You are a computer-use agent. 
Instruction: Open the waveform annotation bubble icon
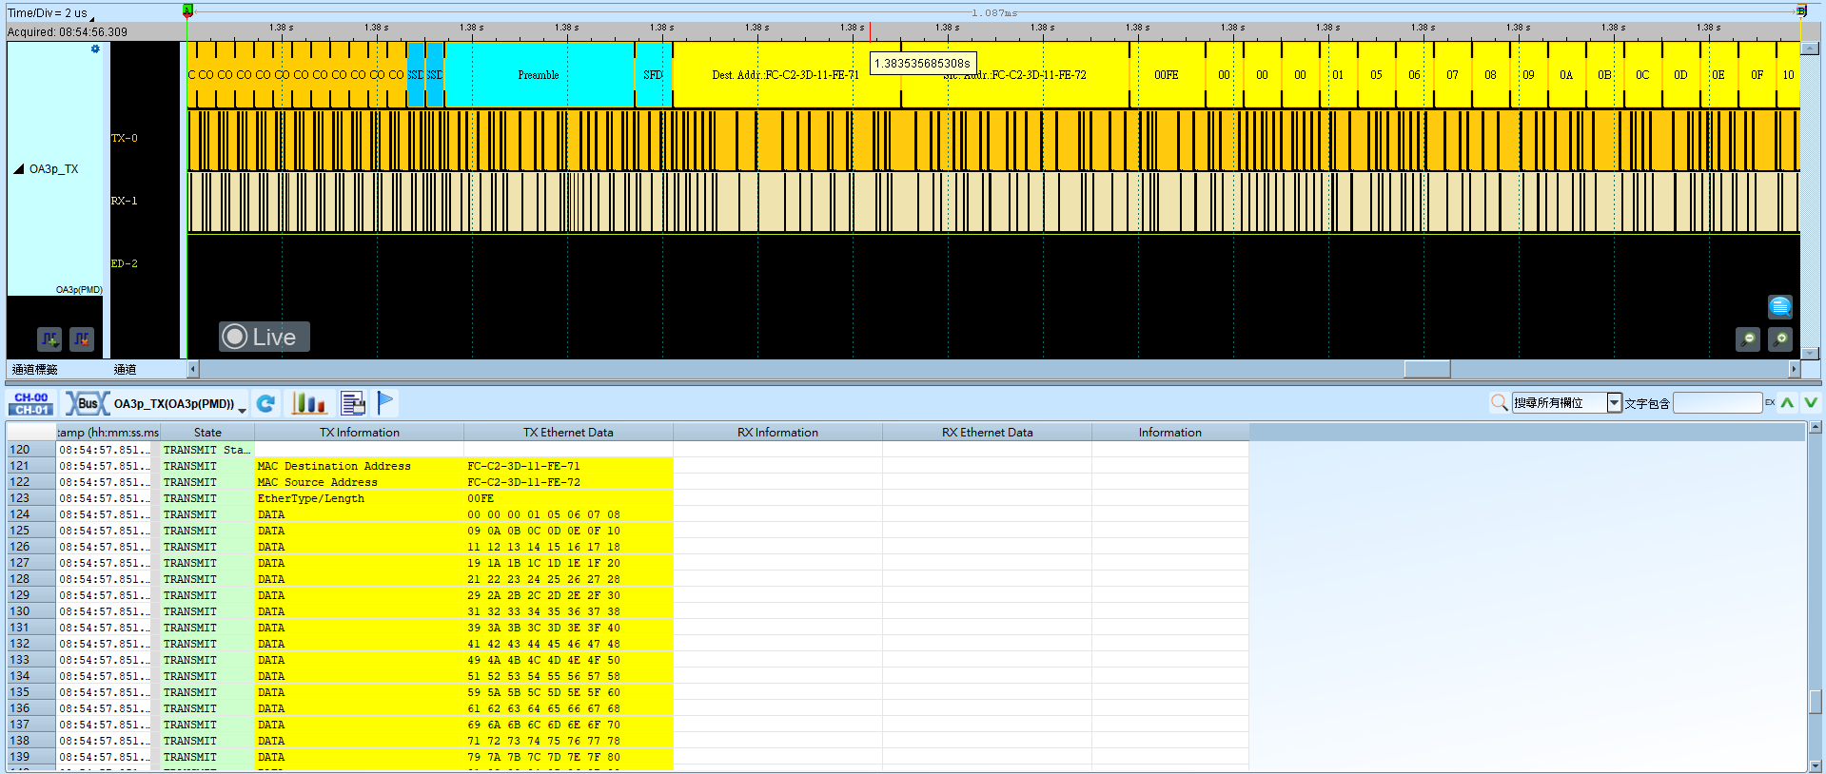(1779, 306)
